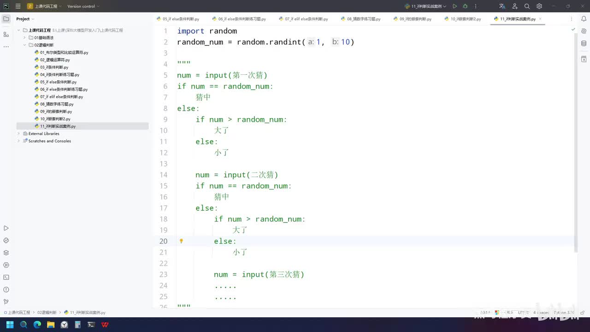
Task: Expand Scratches and Consoles node
Action: click(x=19, y=141)
